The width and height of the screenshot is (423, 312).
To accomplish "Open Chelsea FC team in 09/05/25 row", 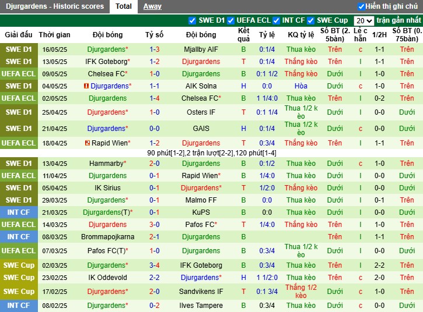I will click(x=107, y=74).
